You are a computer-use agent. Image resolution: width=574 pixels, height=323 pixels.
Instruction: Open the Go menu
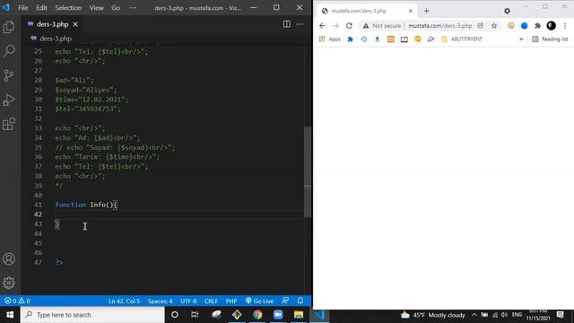click(116, 8)
